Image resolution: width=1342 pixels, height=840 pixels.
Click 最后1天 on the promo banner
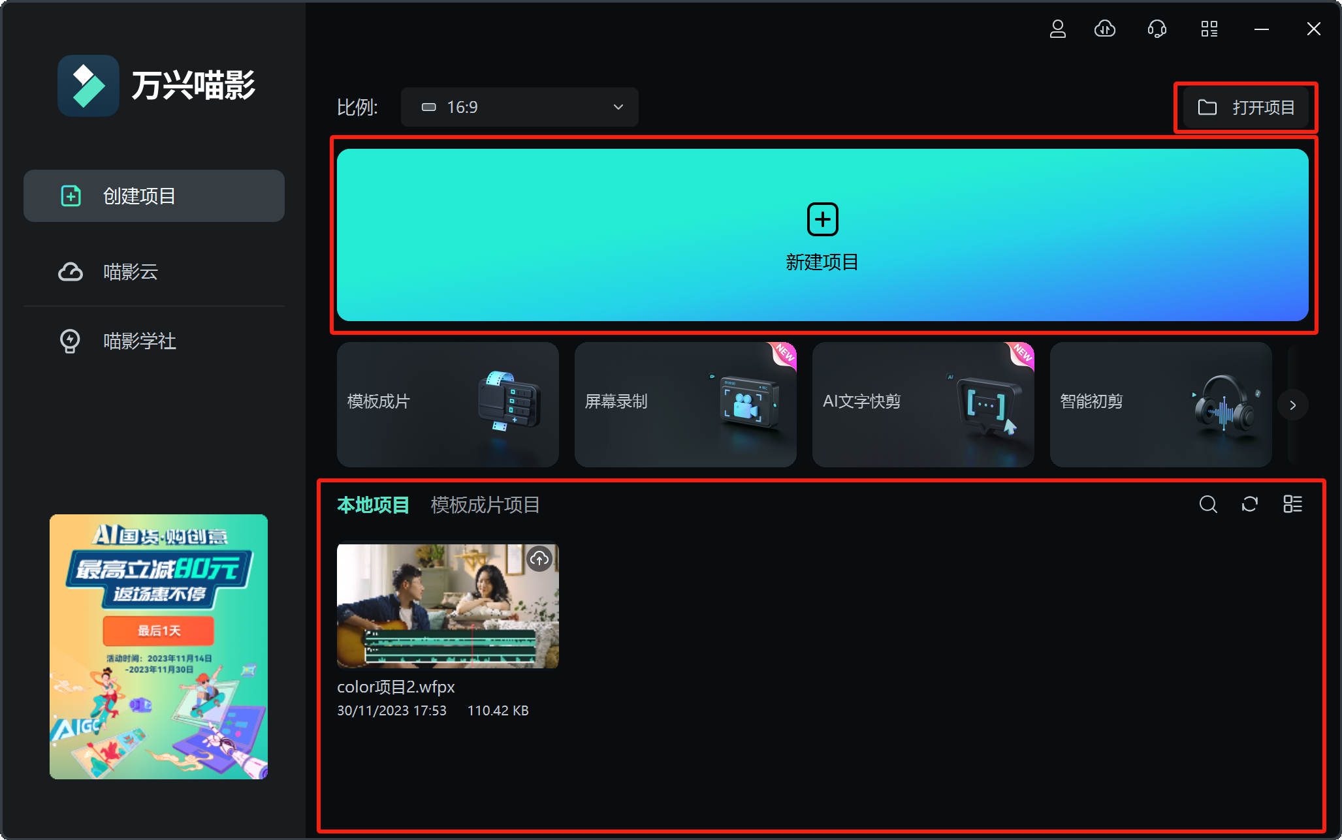click(x=157, y=630)
